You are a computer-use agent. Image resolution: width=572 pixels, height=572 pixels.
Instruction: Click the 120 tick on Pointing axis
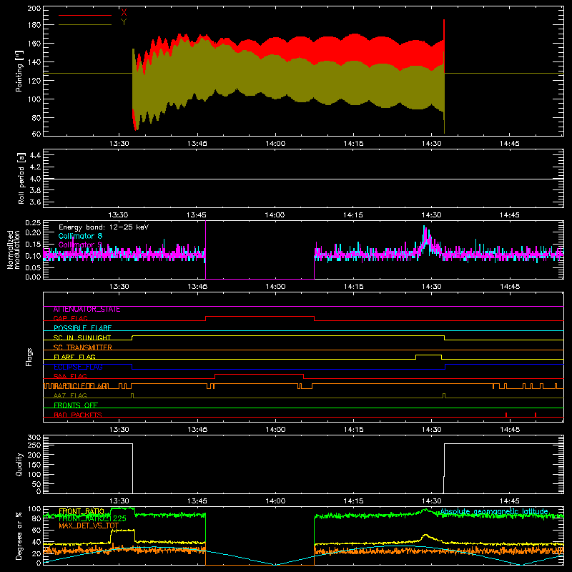click(x=34, y=81)
